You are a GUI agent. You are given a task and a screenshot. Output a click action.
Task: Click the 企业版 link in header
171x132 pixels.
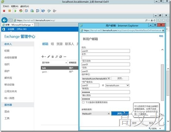(x=11, y=29)
